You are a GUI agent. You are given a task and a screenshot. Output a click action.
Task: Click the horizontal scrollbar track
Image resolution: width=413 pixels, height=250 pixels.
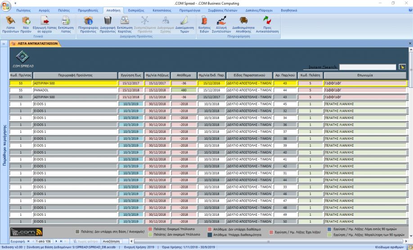[x=268, y=241]
